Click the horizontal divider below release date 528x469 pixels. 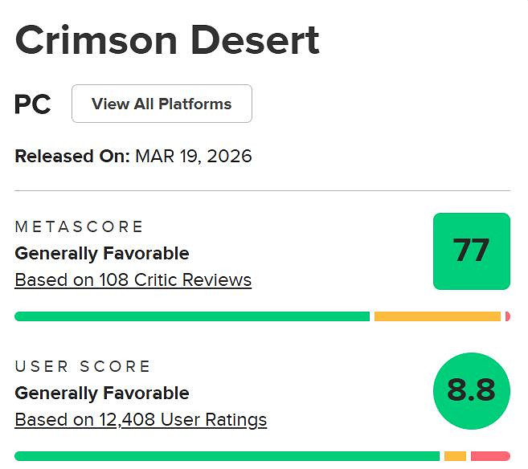coord(262,191)
